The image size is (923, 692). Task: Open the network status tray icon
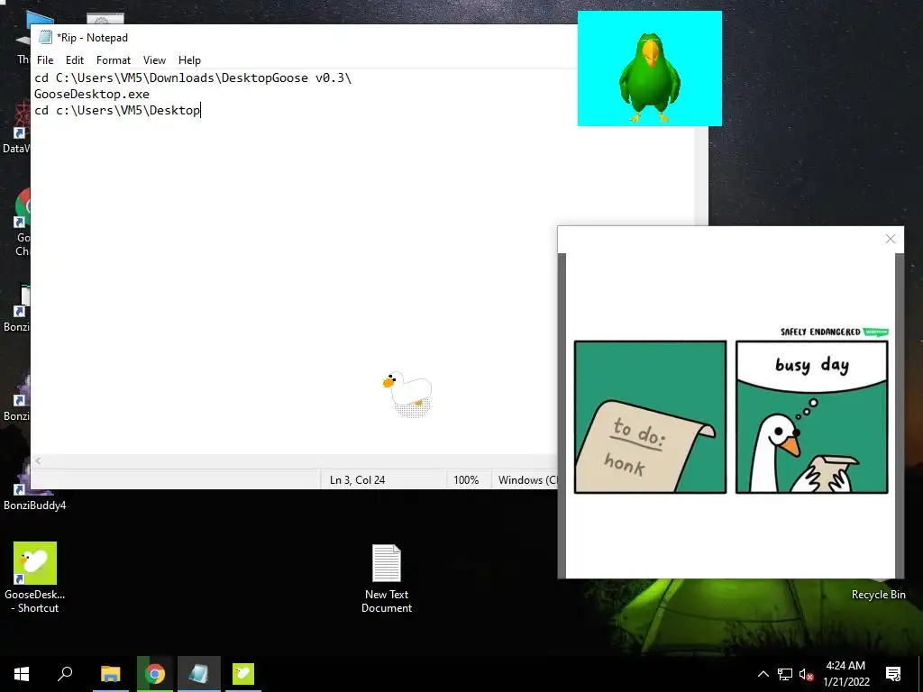coord(785,674)
